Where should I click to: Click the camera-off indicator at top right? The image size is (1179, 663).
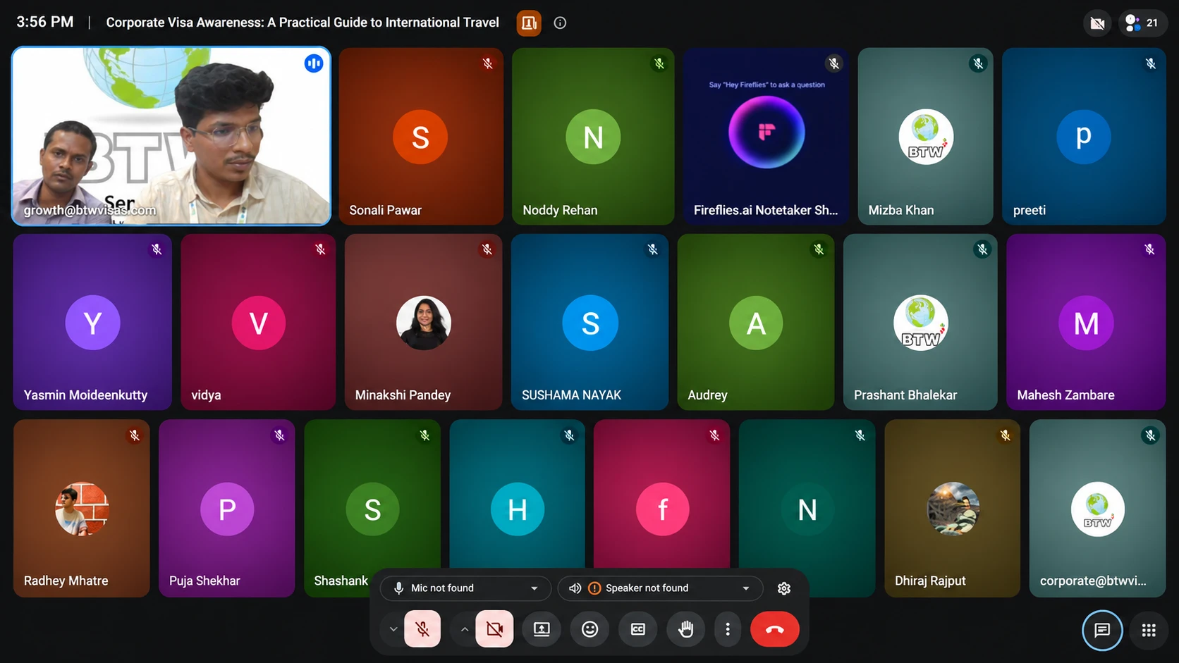(x=1097, y=23)
